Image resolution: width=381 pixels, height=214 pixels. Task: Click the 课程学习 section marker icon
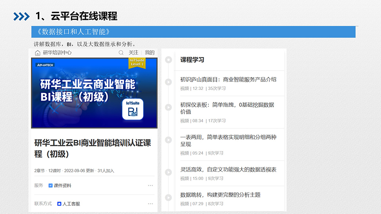(169, 59)
